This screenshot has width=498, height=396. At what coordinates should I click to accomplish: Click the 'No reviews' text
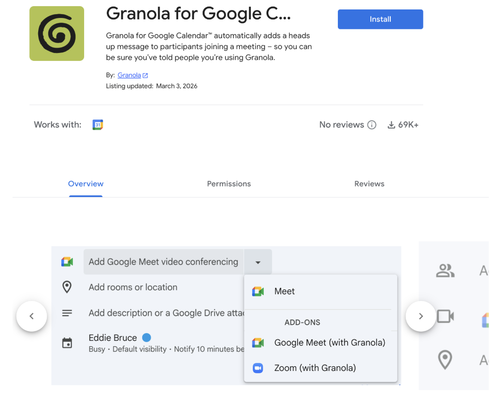(x=342, y=125)
